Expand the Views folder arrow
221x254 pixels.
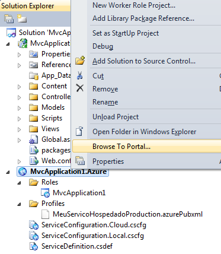coord(19,129)
